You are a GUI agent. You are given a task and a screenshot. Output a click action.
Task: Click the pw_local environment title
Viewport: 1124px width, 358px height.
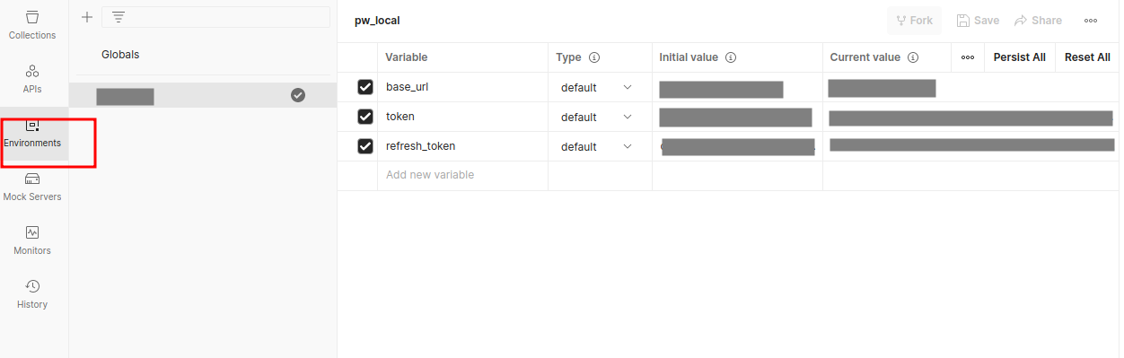[x=377, y=21]
